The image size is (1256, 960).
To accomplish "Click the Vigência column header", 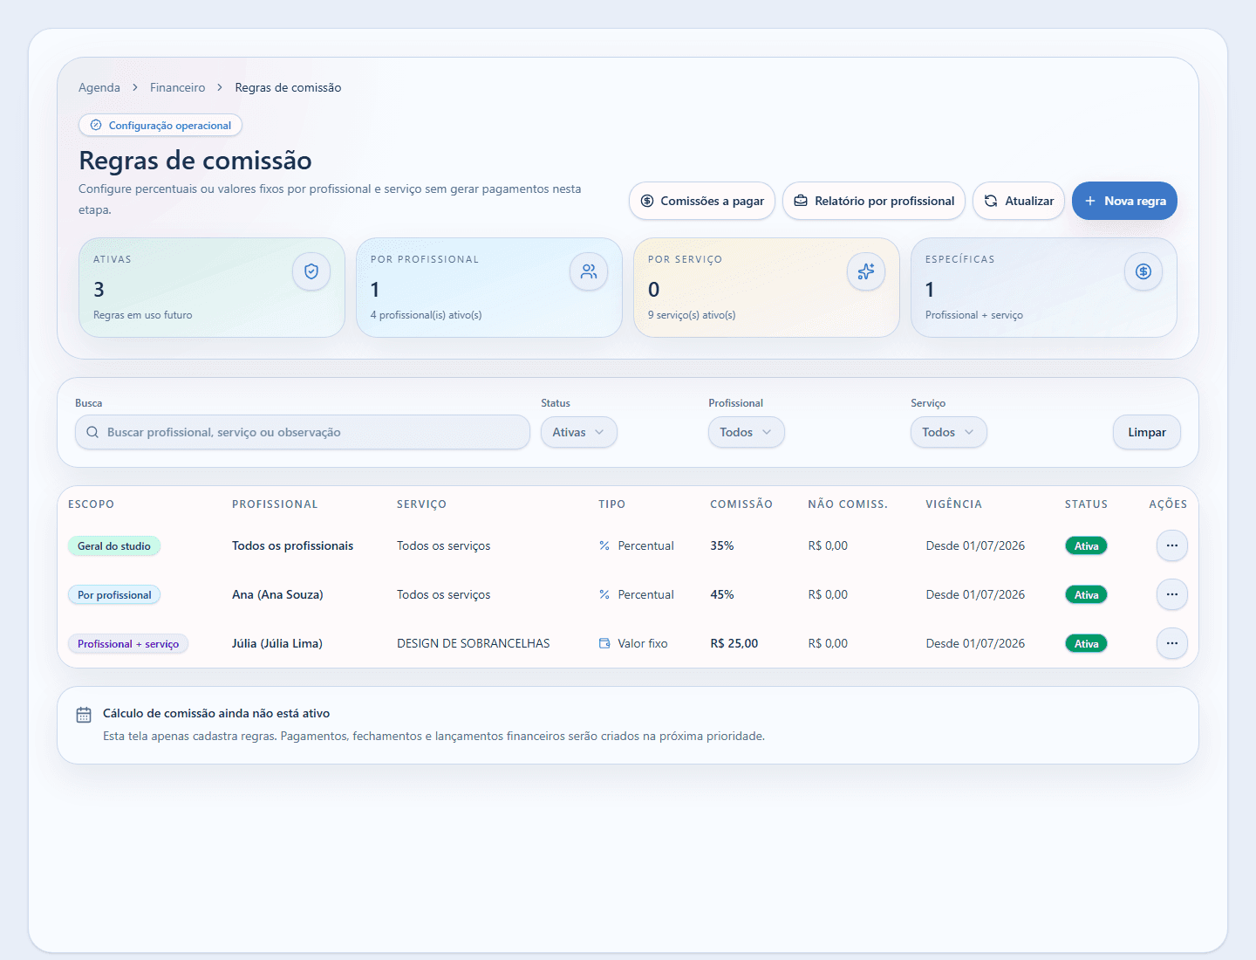I will 954,504.
